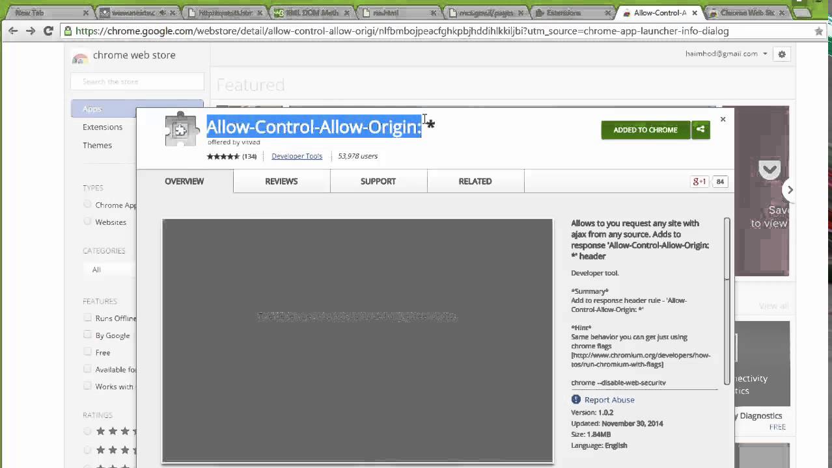The width and height of the screenshot is (832, 468).
Task: Select the Websites type radio
Action: pyautogui.click(x=87, y=221)
